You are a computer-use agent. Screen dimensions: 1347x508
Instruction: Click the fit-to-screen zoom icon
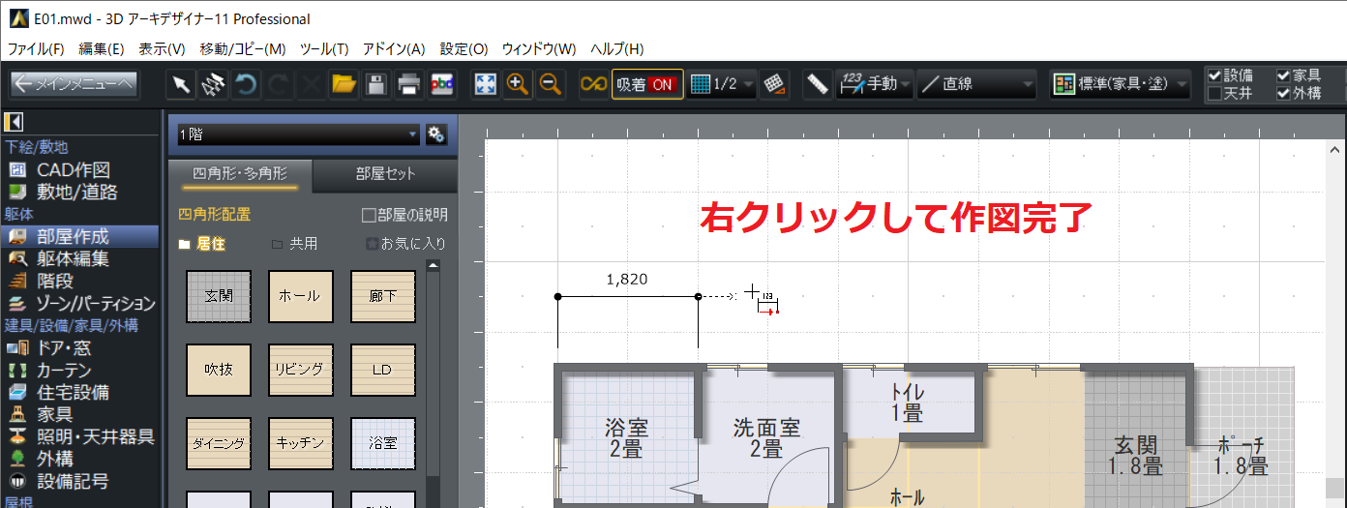click(485, 84)
